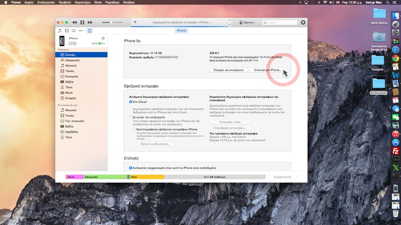Open the Store menu in menu bar

click(98, 2)
